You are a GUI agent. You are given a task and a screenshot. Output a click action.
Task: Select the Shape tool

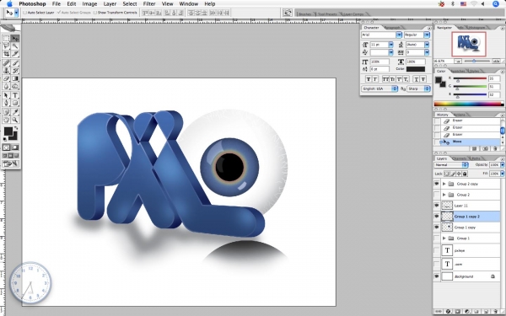(15, 103)
